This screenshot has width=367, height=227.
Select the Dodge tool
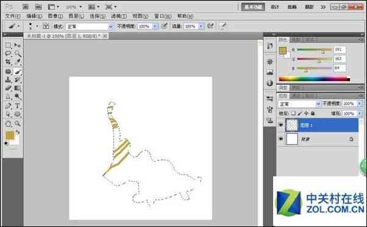(17, 96)
